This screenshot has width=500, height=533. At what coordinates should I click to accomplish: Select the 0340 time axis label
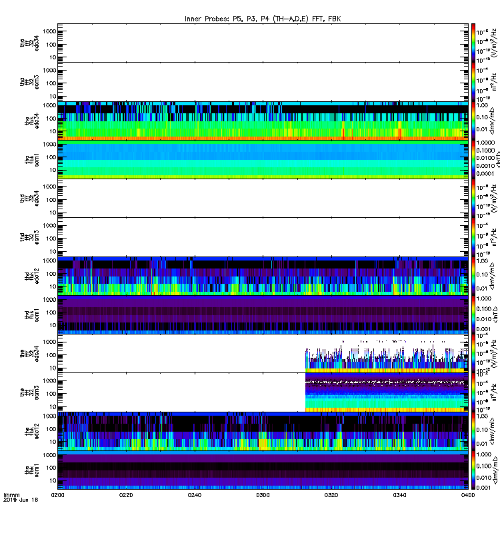point(399,495)
